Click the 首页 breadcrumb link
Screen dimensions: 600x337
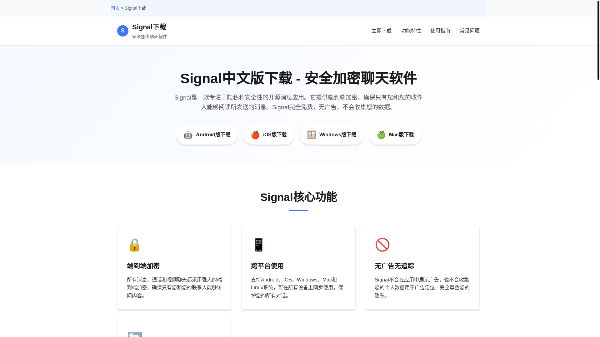tap(115, 8)
